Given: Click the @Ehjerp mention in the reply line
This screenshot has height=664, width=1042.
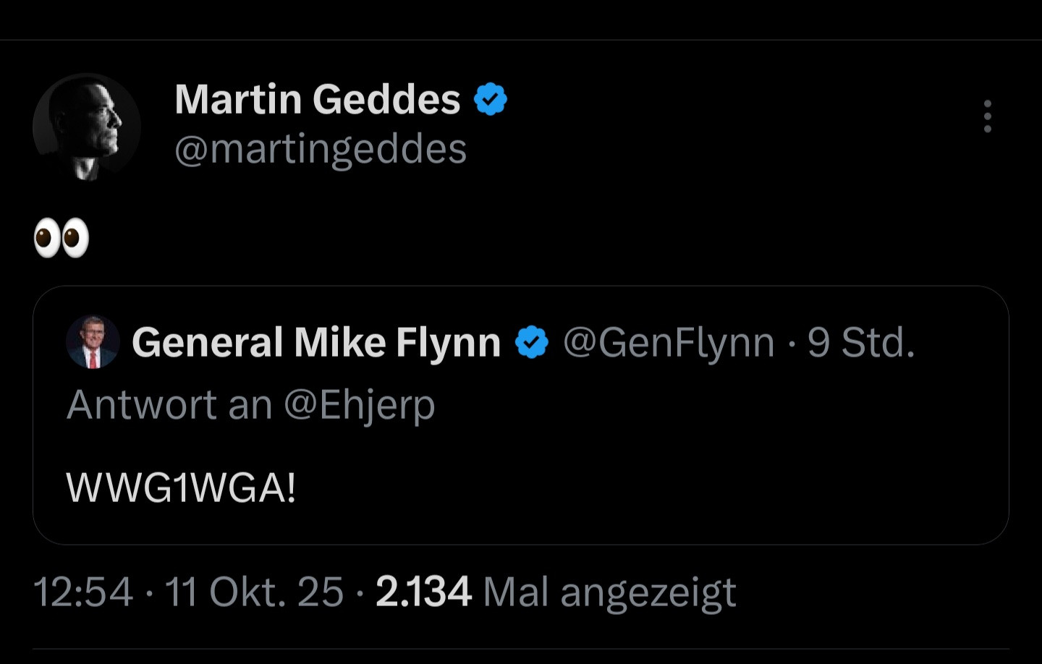Looking at the screenshot, I should pyautogui.click(x=360, y=404).
